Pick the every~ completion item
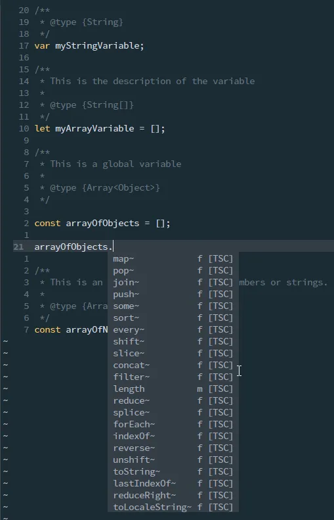The height and width of the screenshot is (520, 334). pos(173,329)
